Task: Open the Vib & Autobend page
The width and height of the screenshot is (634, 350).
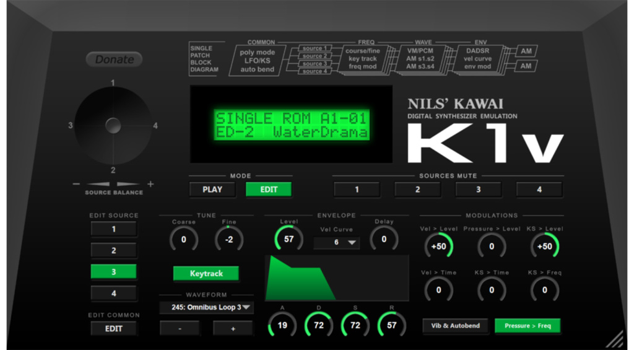Action: pos(455,326)
